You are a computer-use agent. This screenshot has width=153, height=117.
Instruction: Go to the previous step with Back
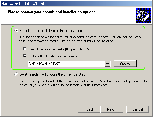tap(89, 109)
